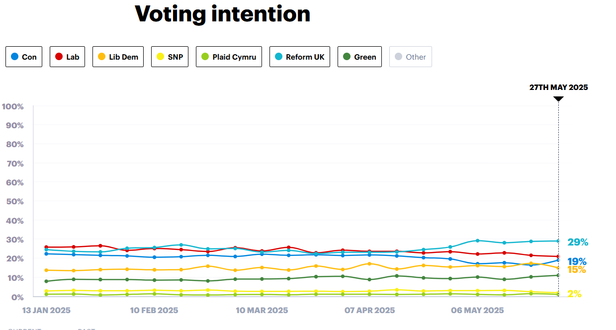The width and height of the screenshot is (616, 330).
Task: Click the 07 APR 2025 axis label
Action: pos(369,311)
